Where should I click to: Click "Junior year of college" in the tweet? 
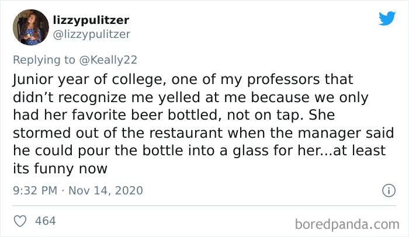[77, 79]
